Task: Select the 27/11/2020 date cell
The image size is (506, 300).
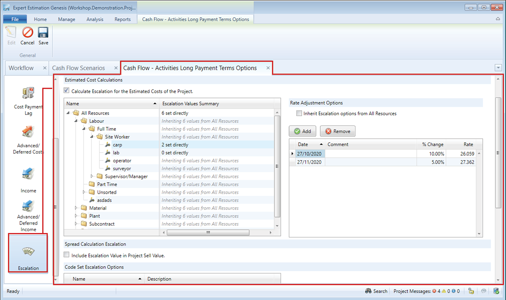Action: coord(310,162)
